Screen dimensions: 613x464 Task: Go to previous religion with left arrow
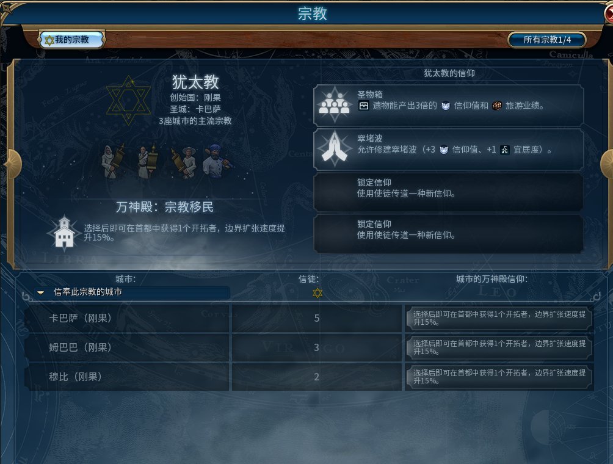point(11,164)
